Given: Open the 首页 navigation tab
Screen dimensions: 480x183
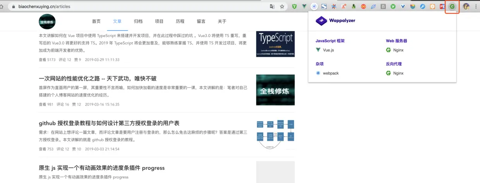Looking at the screenshot, I should [96, 21].
